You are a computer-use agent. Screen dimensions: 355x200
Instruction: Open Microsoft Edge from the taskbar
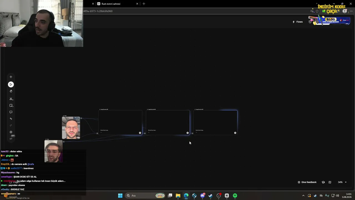pos(186,196)
